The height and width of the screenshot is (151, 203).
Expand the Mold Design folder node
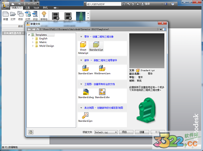[33, 46]
